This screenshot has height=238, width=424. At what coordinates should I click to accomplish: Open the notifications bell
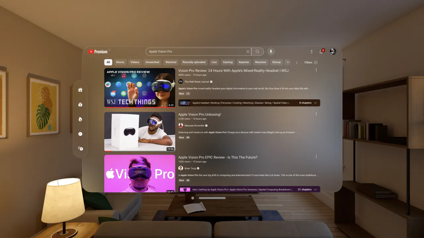(x=321, y=52)
